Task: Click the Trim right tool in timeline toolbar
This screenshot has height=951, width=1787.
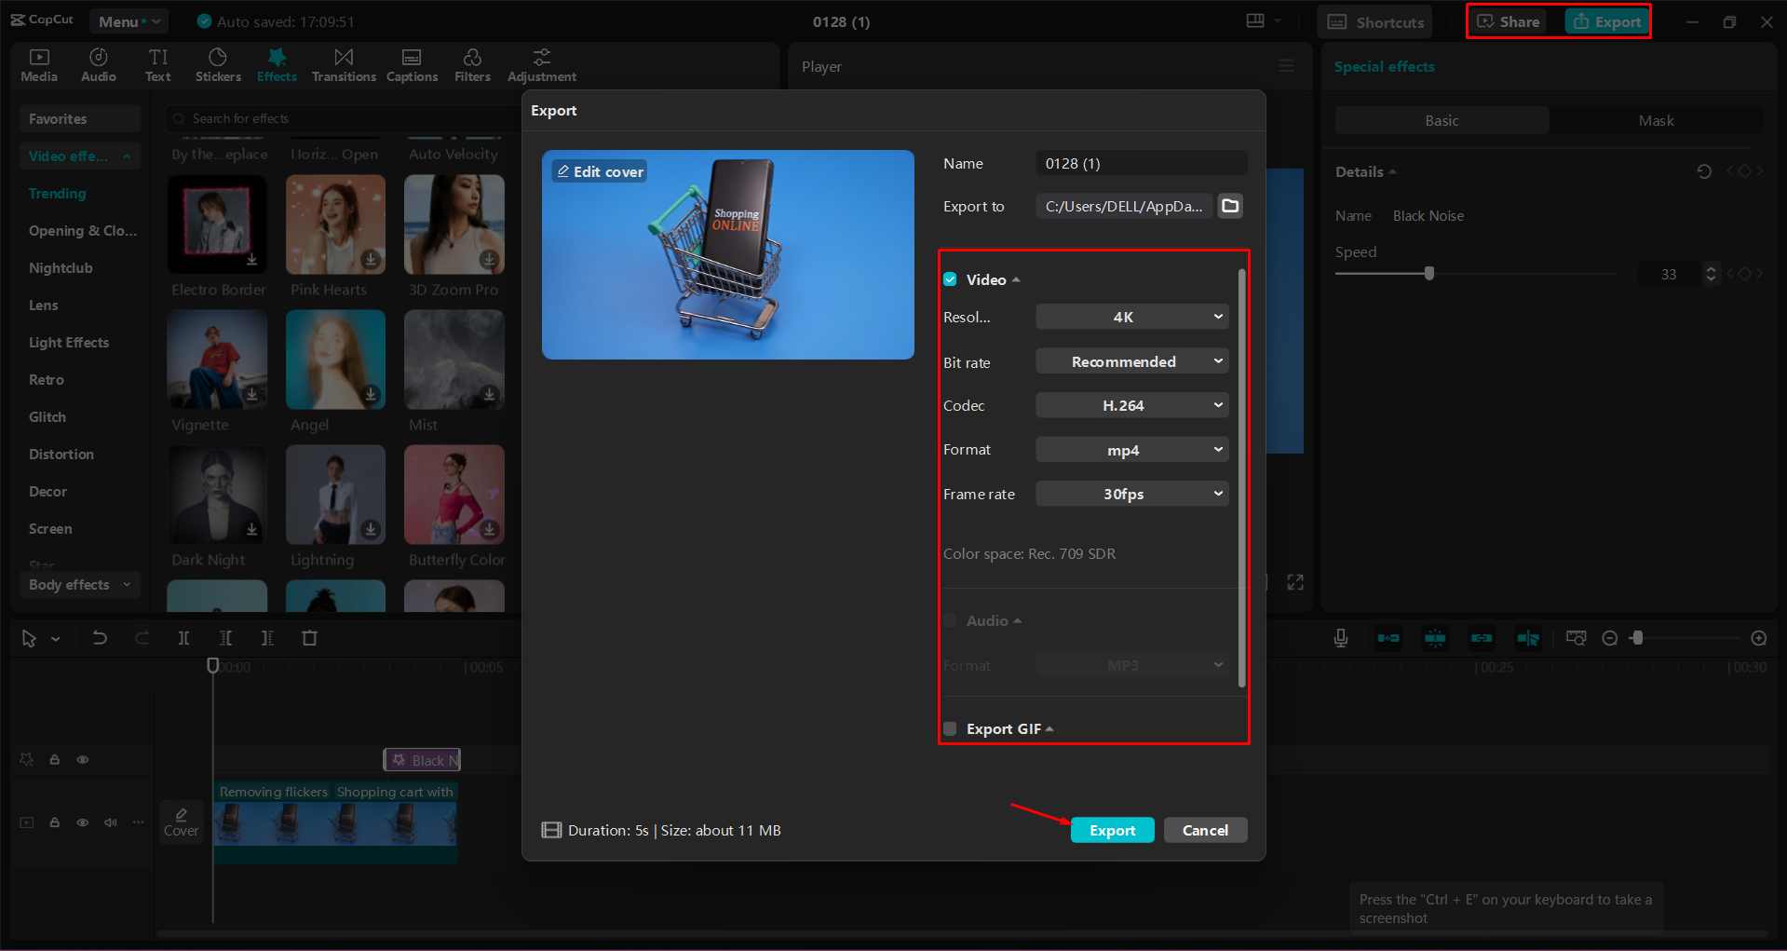Action: coord(267,638)
